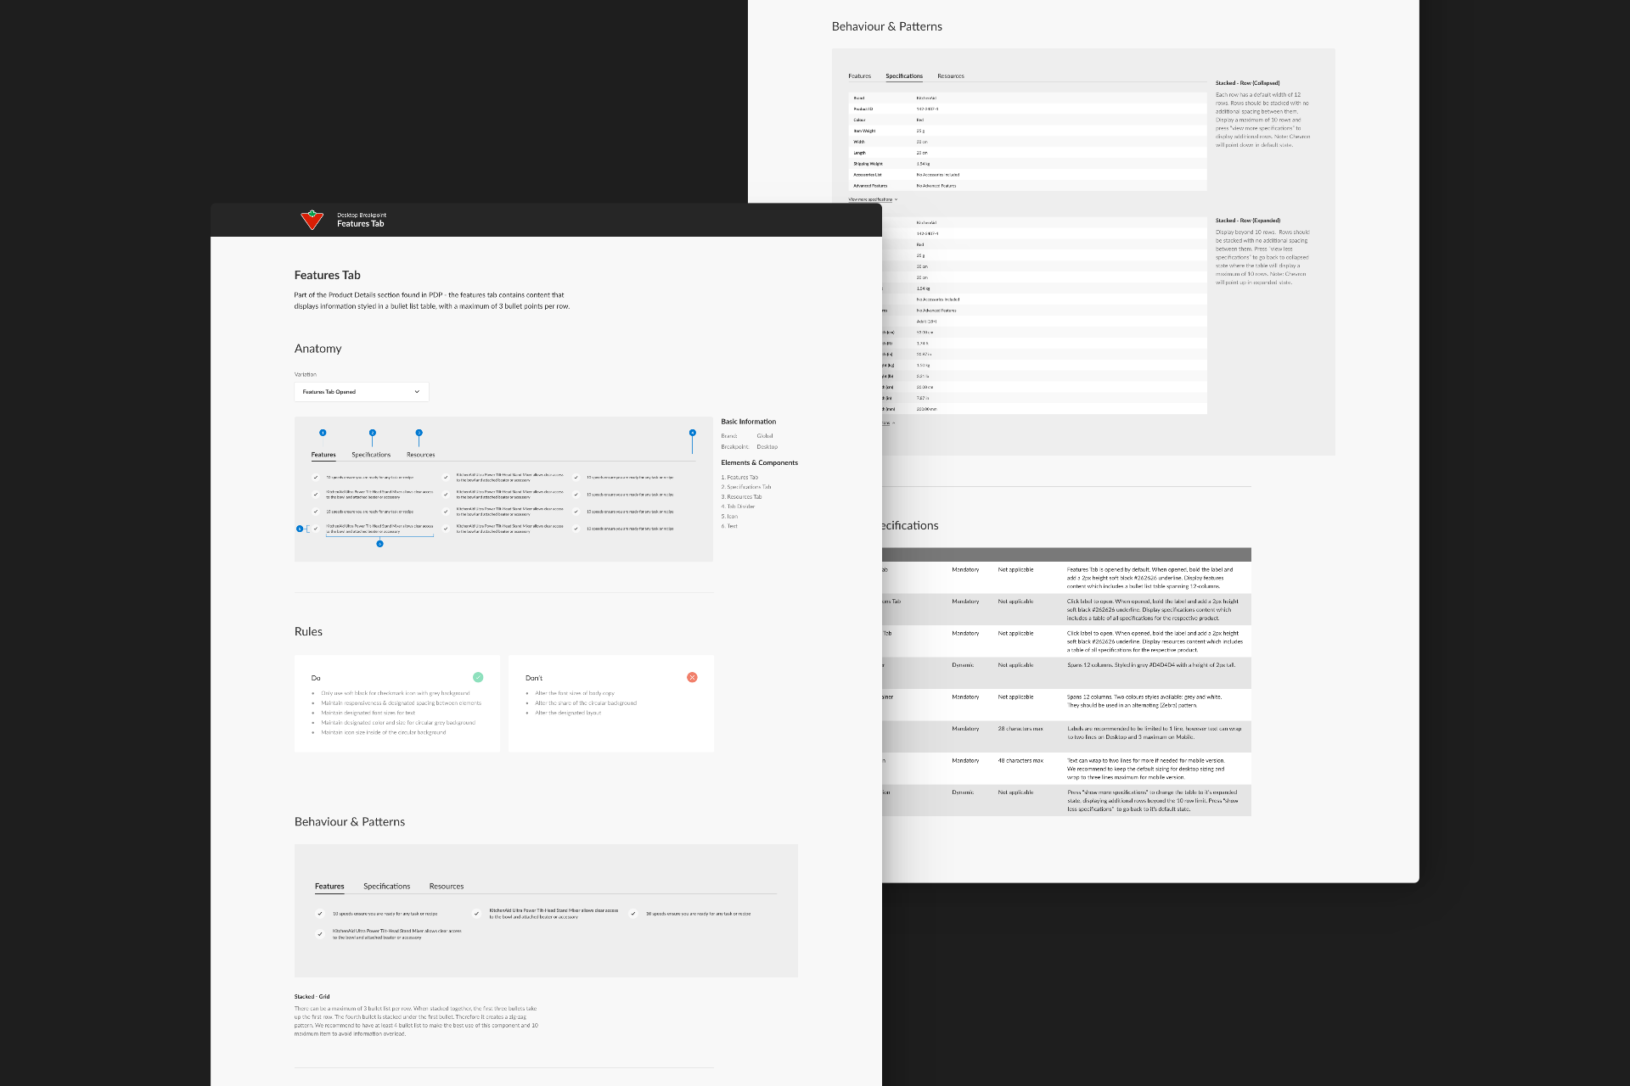Screen dimensions: 1630x1086
Task: Click the Stacked - Grid heading
Action: click(x=312, y=997)
